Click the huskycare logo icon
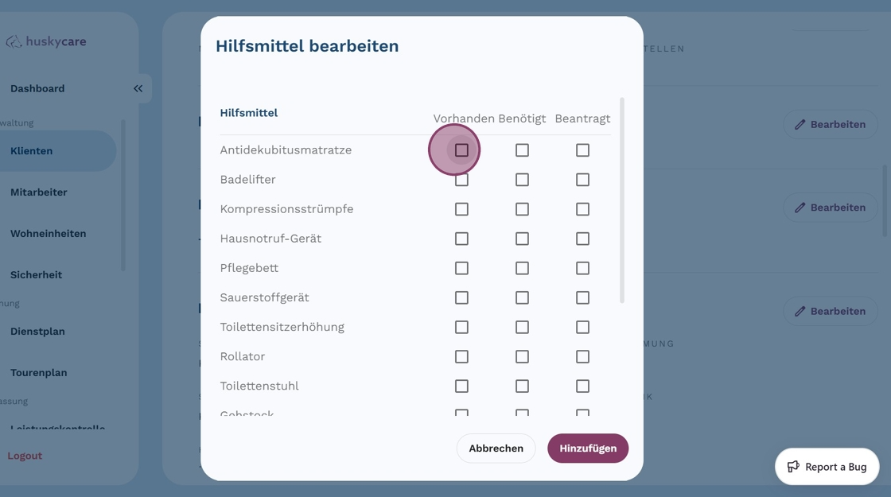This screenshot has width=891, height=497. tap(14, 41)
